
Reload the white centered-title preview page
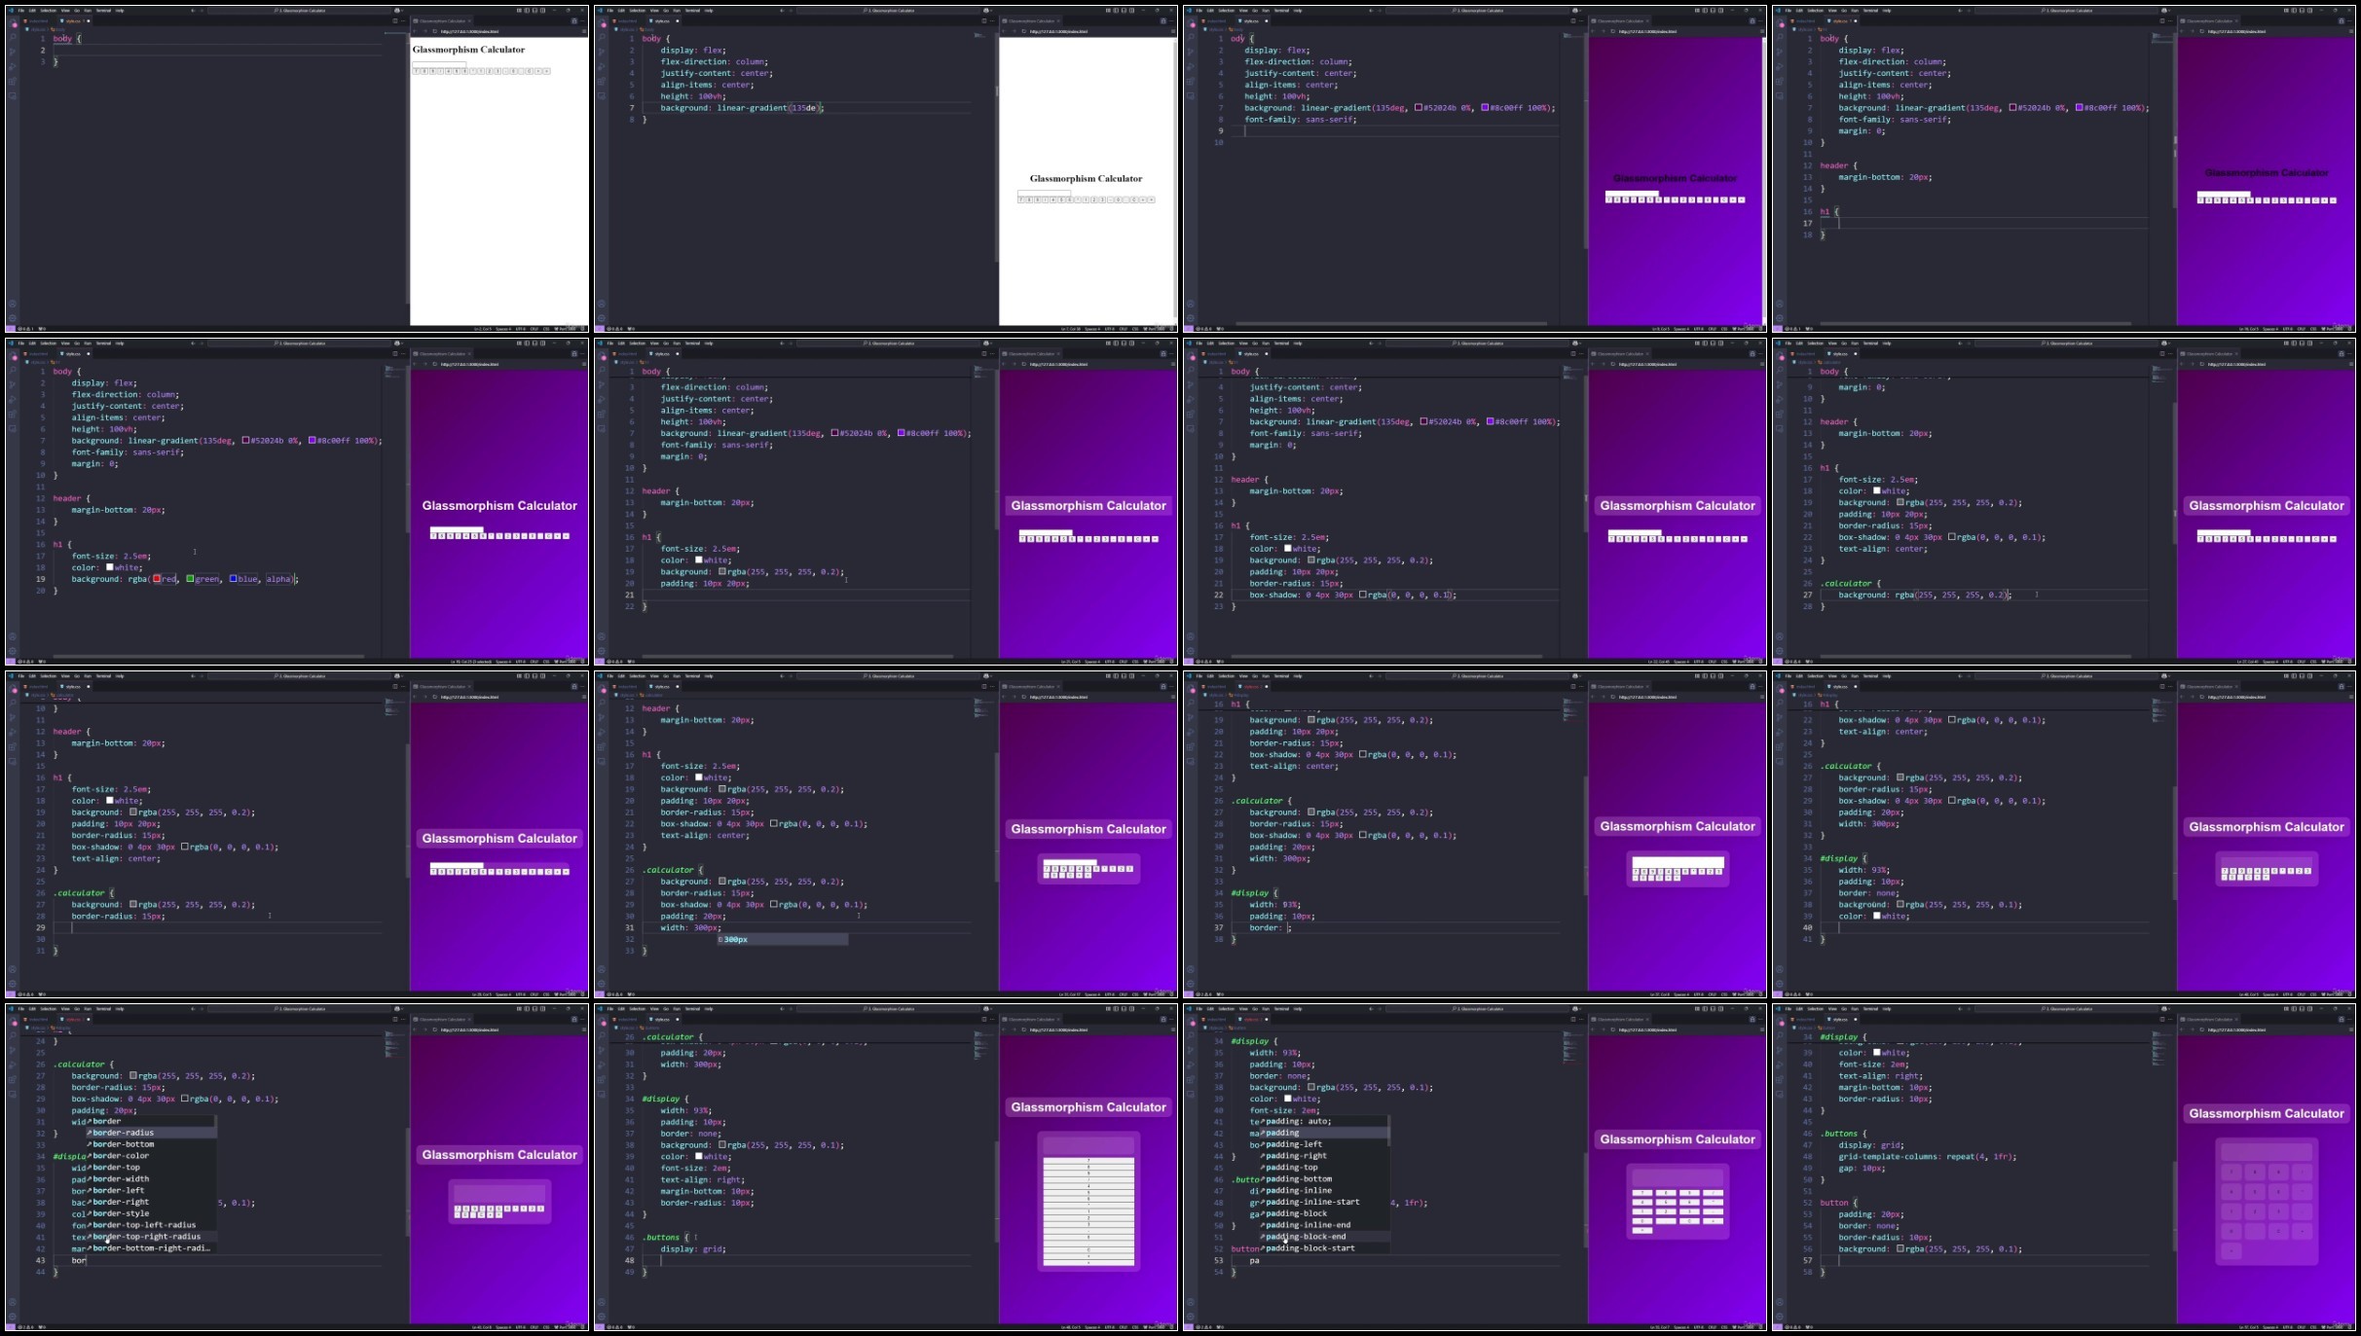[1024, 31]
